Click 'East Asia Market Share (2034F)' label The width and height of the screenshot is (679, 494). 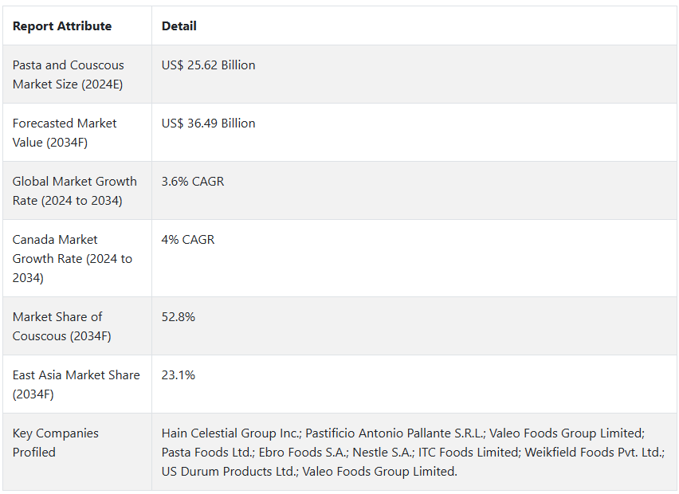pyautogui.click(x=76, y=385)
